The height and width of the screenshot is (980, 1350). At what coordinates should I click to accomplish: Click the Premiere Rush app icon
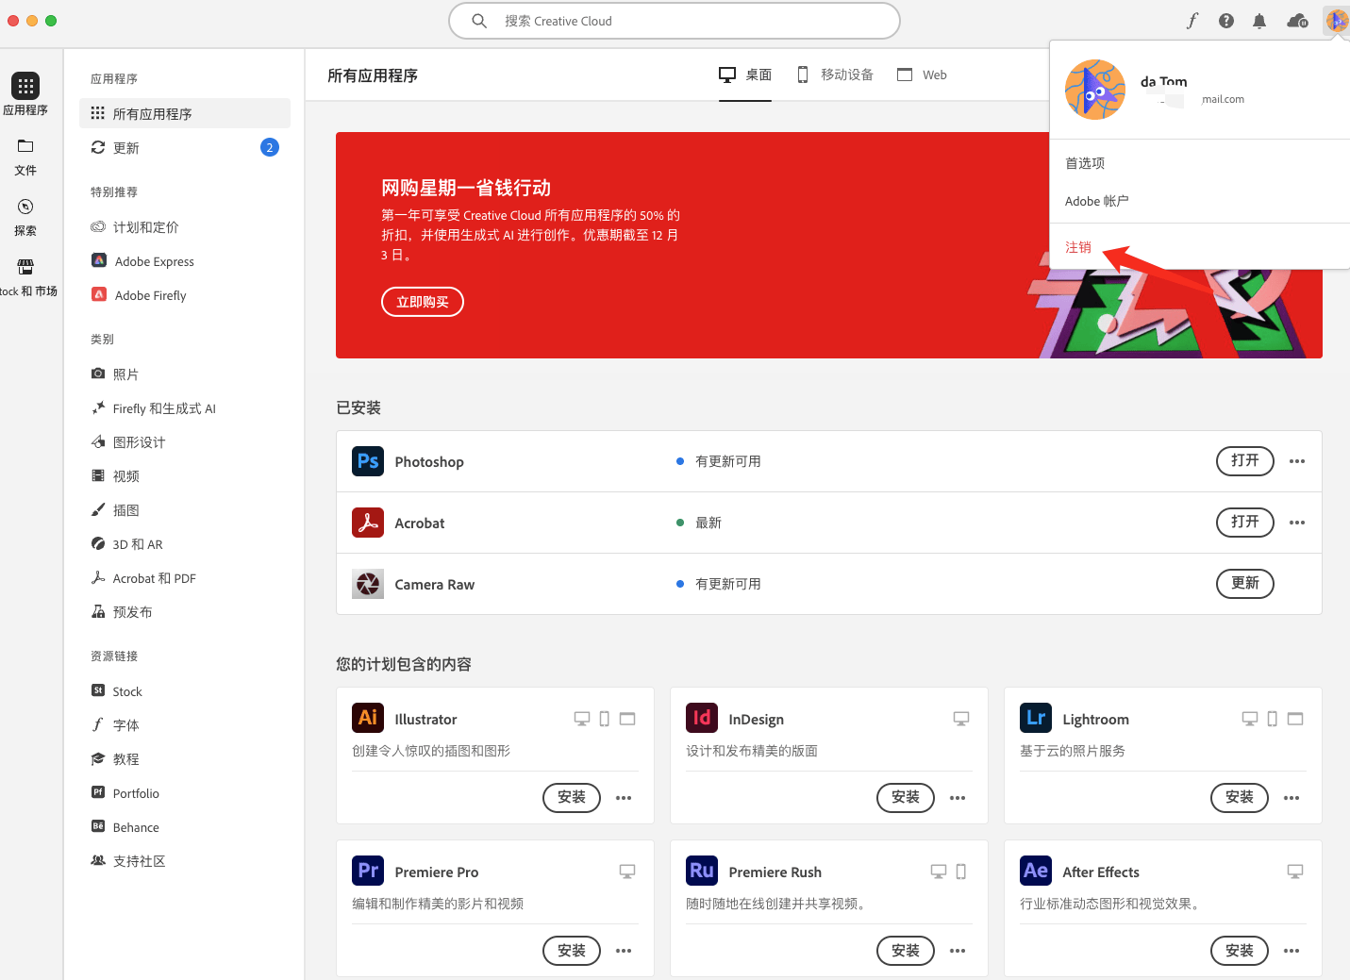(x=702, y=871)
